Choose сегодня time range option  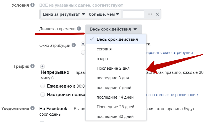click(x=116, y=49)
